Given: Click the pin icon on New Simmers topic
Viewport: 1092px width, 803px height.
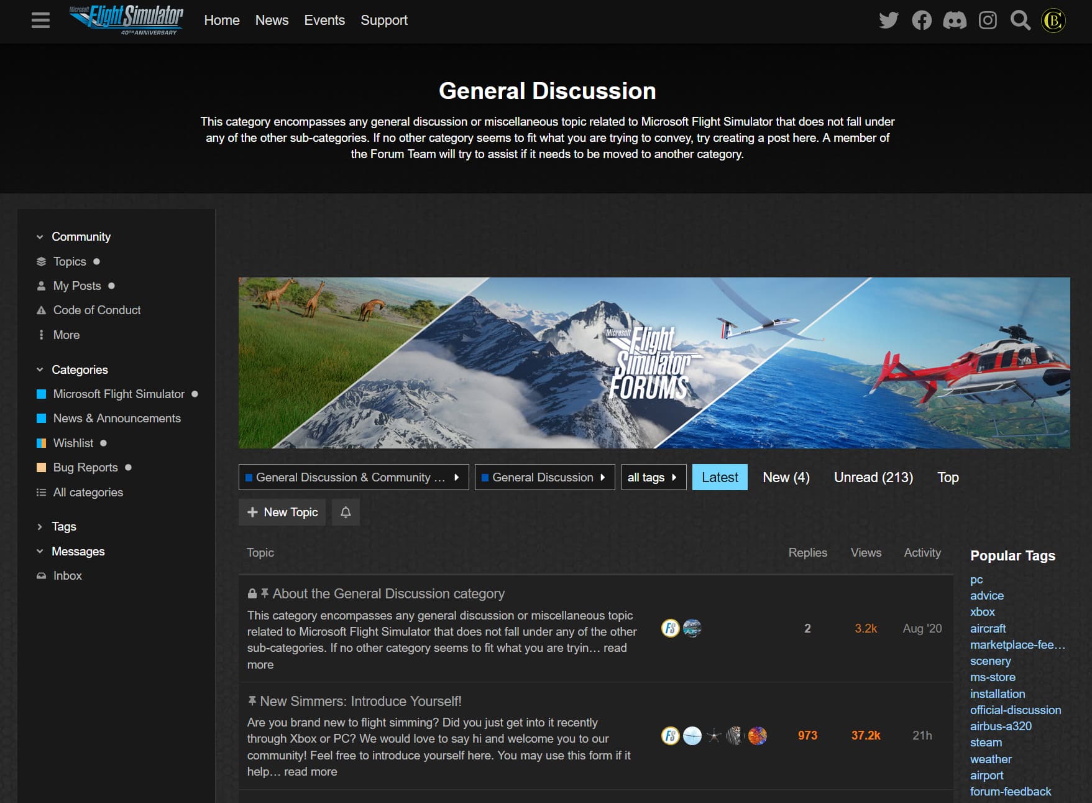Looking at the screenshot, I should click(x=252, y=701).
